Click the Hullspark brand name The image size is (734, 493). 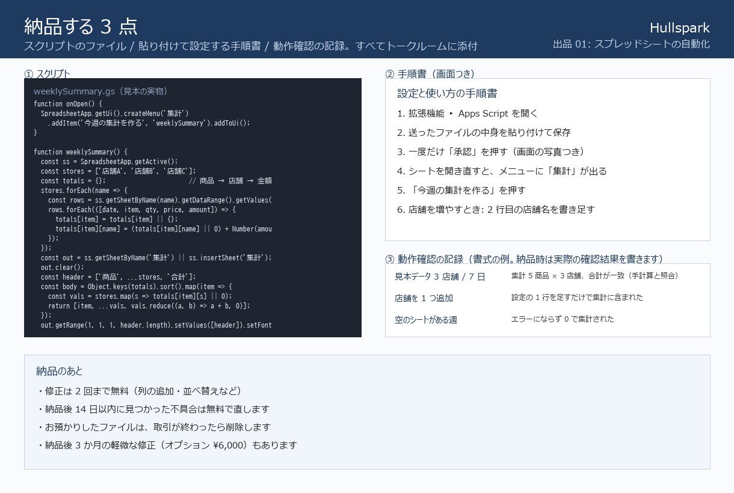click(680, 28)
